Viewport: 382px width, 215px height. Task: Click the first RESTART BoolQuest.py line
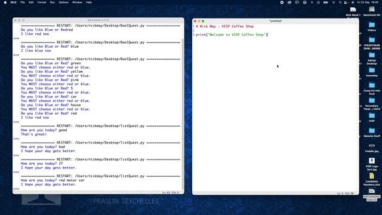click(x=100, y=26)
